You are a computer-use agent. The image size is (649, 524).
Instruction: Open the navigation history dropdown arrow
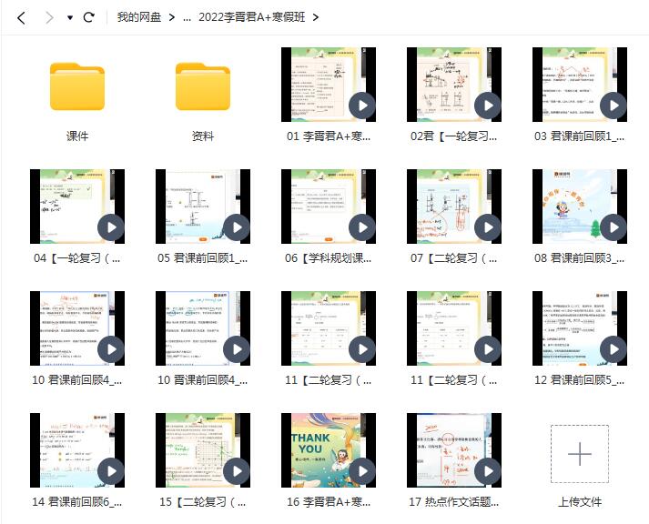[70, 17]
